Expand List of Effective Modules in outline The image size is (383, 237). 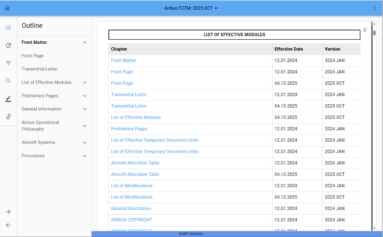pyautogui.click(x=84, y=83)
